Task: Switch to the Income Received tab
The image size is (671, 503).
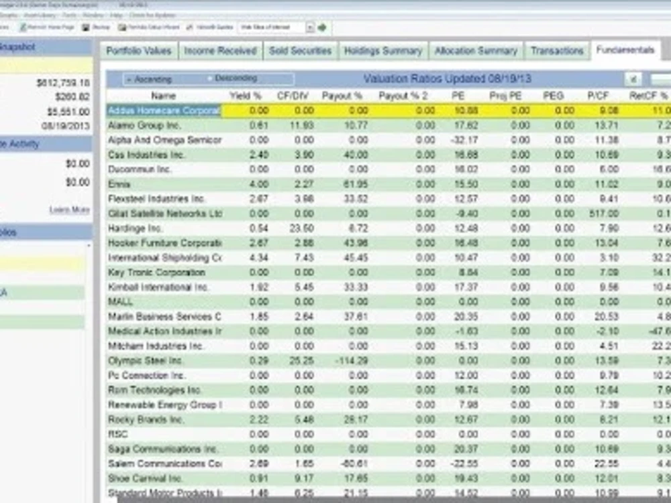Action: point(220,51)
